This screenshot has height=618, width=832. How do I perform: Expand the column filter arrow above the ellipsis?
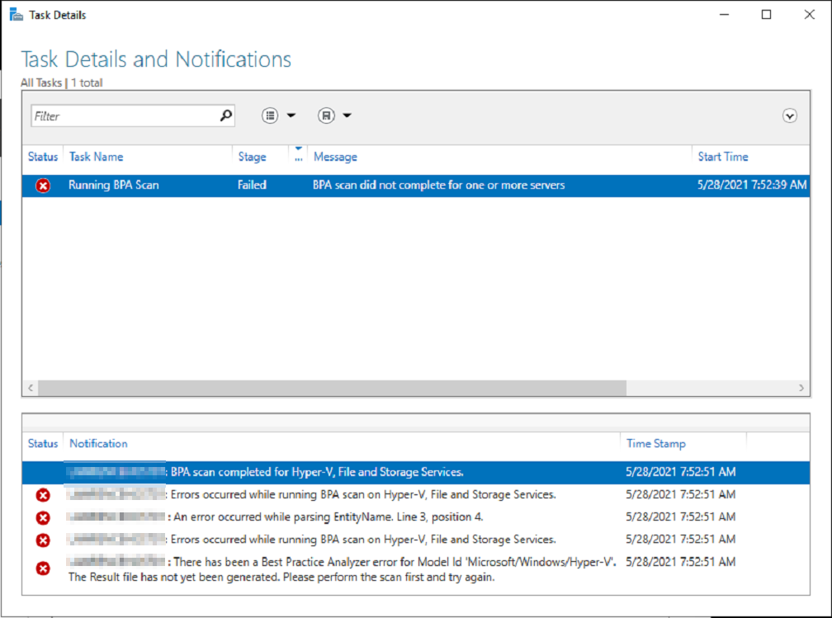point(297,149)
